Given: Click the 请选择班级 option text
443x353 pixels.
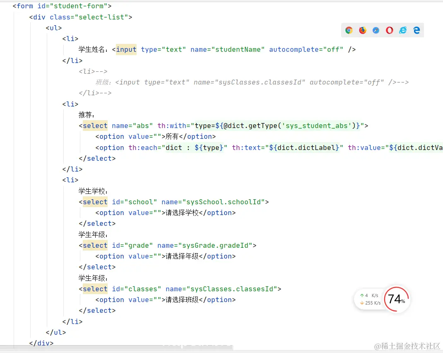Looking at the screenshot, I should (x=182, y=300).
